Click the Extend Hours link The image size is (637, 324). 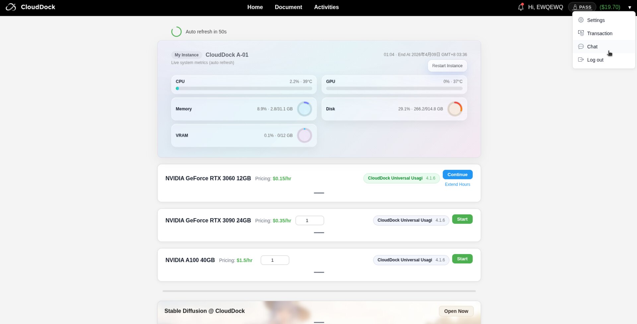(457, 184)
